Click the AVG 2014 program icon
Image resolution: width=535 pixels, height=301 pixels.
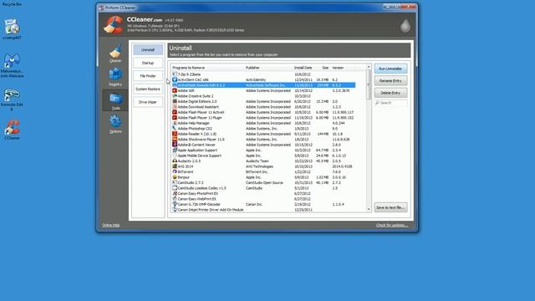tap(175, 166)
